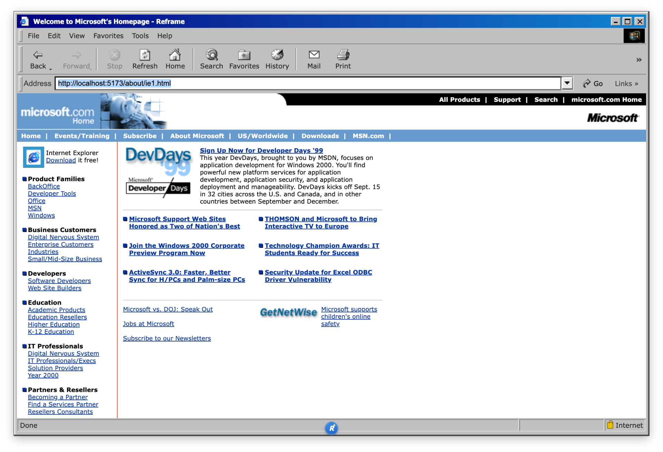Open the Tools menu
This screenshot has width=663, height=452.
tap(140, 36)
